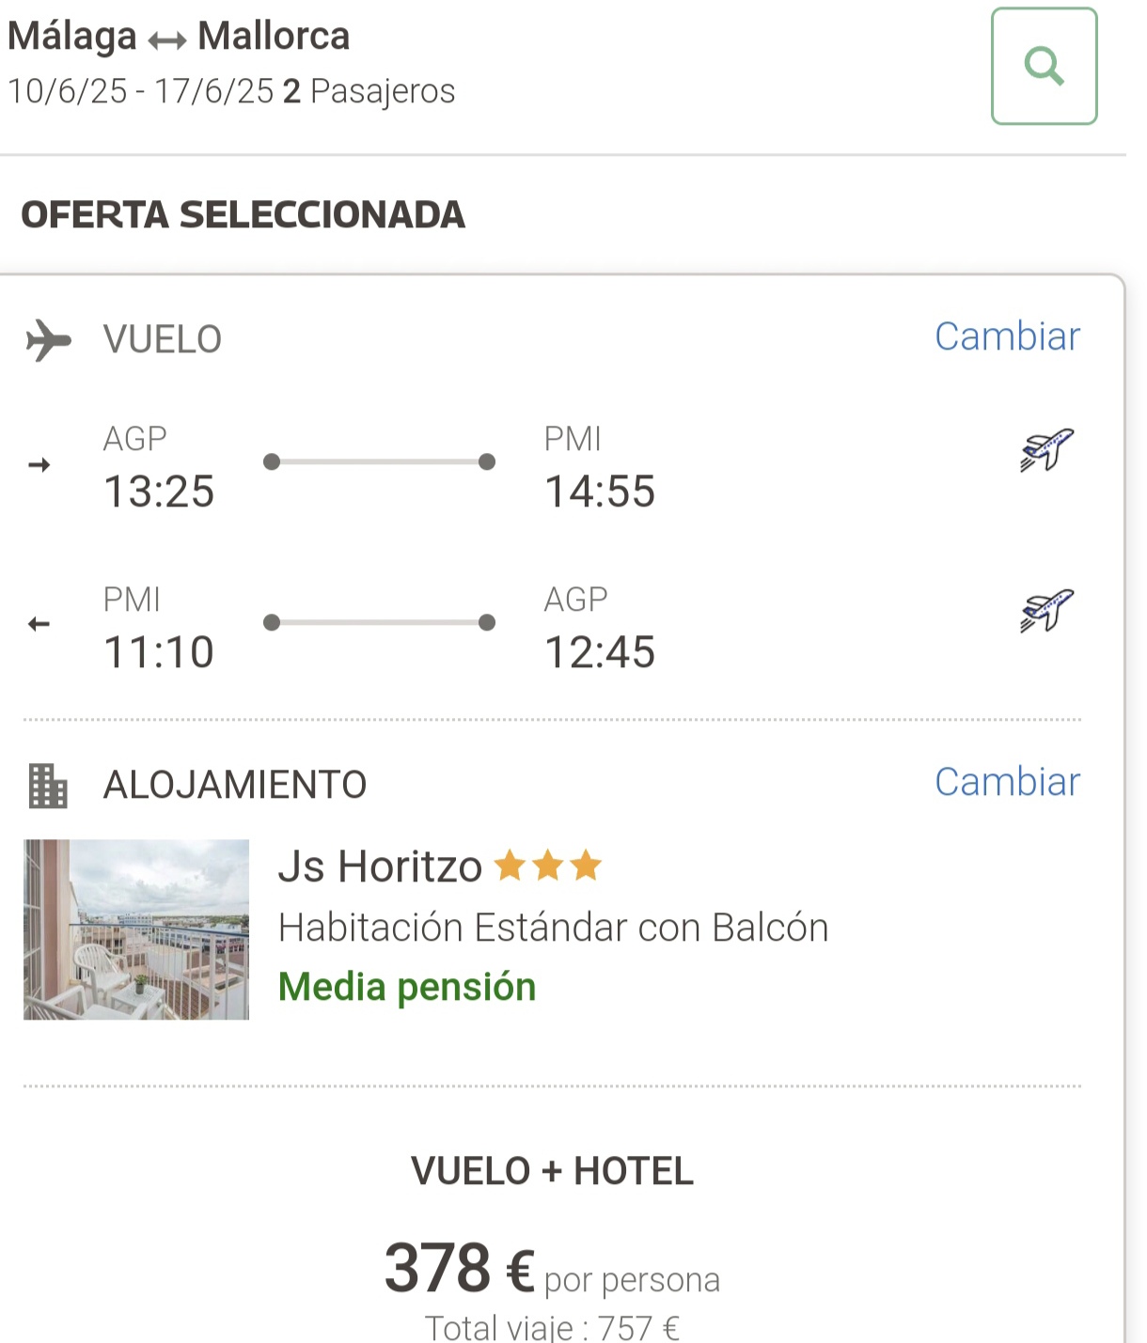The height and width of the screenshot is (1343, 1147).
Task: Tap the 13:25 AGP departure time
Action: (159, 492)
